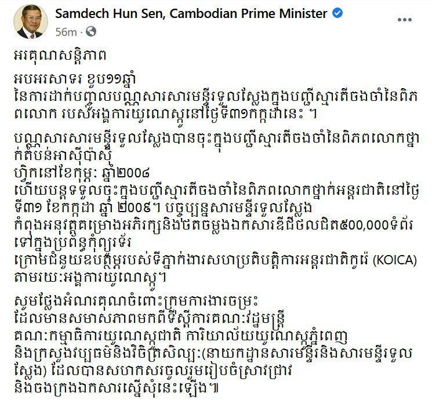Open the three-dots post options menu
This screenshot has height=400, width=432.
[x=405, y=20]
